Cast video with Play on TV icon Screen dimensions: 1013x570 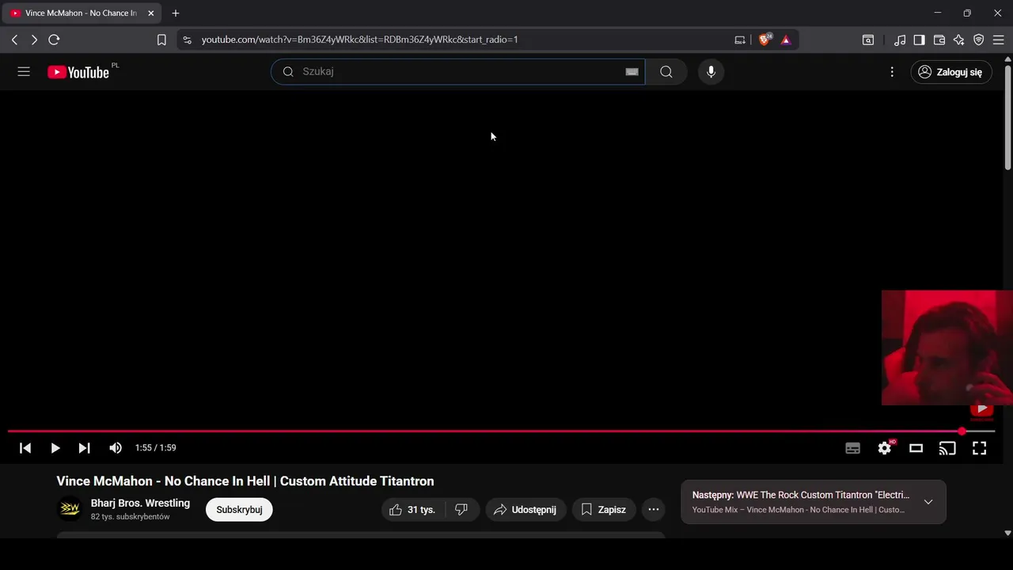947,448
